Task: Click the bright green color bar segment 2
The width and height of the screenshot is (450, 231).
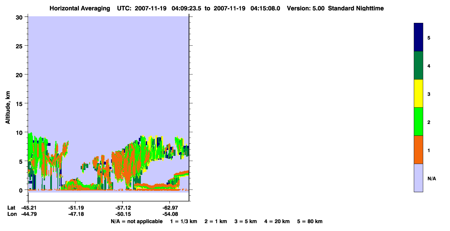Action: pos(418,122)
